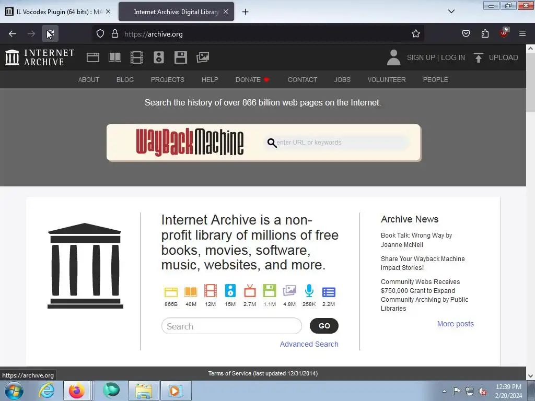Open the Advanced Search link
This screenshot has width=535, height=401.
click(x=309, y=344)
